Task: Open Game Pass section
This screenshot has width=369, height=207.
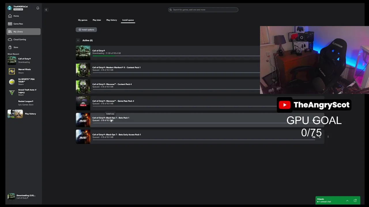Action: pos(24,24)
